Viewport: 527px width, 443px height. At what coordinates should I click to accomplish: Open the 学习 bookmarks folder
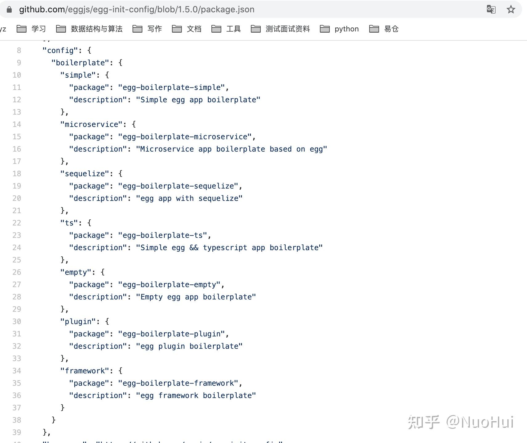(x=31, y=29)
